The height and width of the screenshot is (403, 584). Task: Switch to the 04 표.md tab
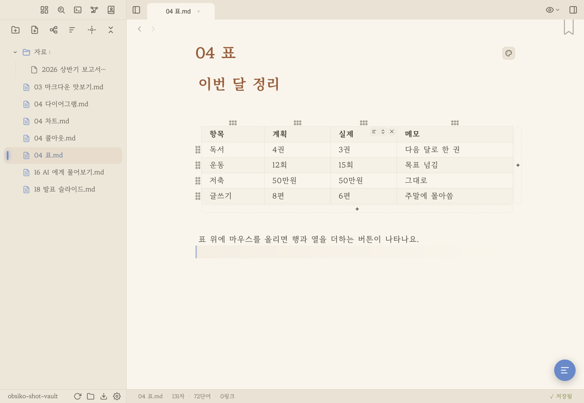tap(178, 11)
